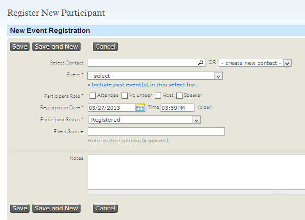305x220 pixels.
Task: Click the search magnifier in Select Contact
Action: pyautogui.click(x=201, y=63)
